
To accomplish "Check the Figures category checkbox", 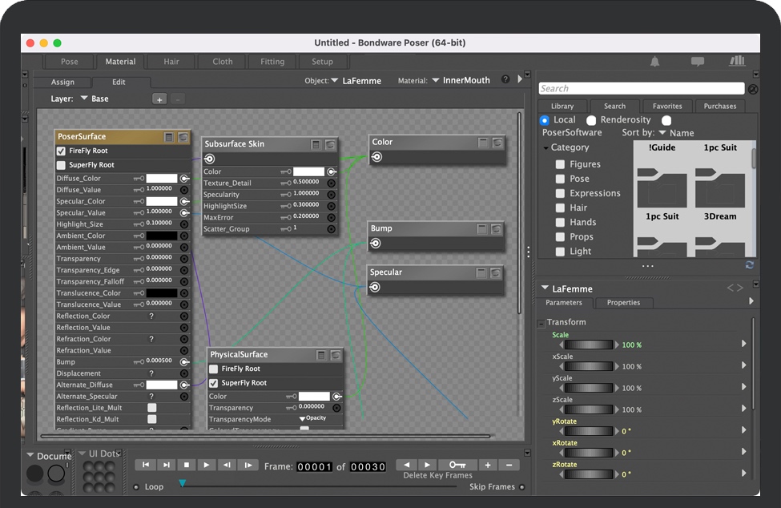I will pyautogui.click(x=560, y=164).
